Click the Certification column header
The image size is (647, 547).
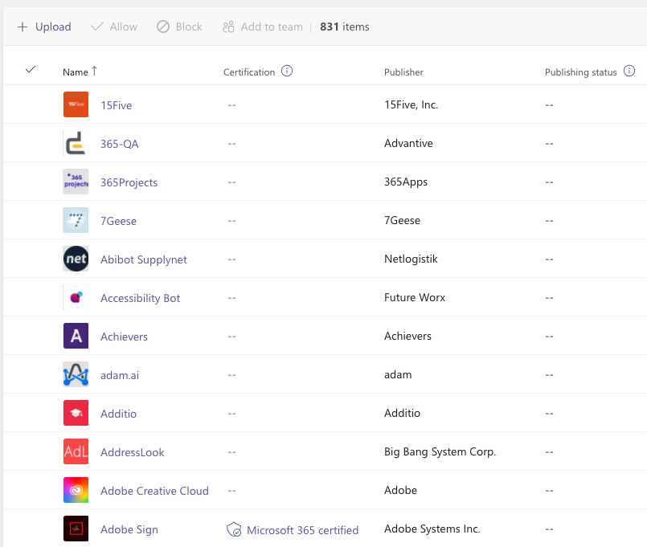pos(249,72)
